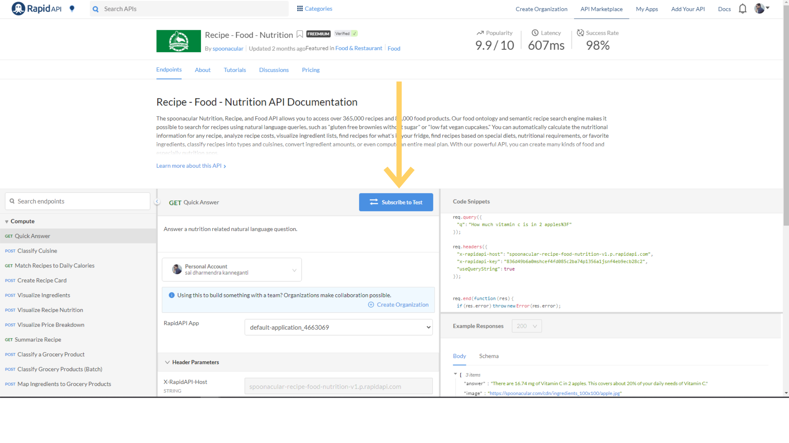Click the plus icon next to Create Organization

[371, 305]
